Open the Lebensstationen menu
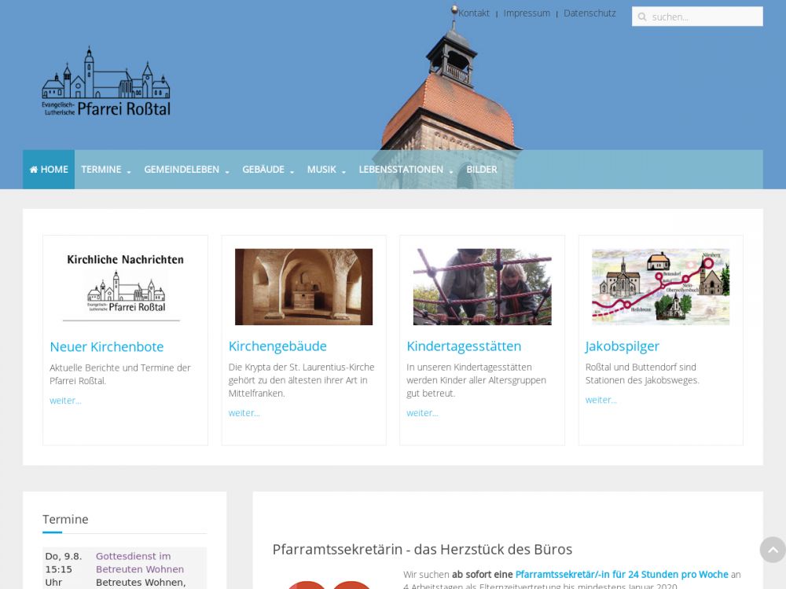The image size is (786, 589). click(x=406, y=170)
